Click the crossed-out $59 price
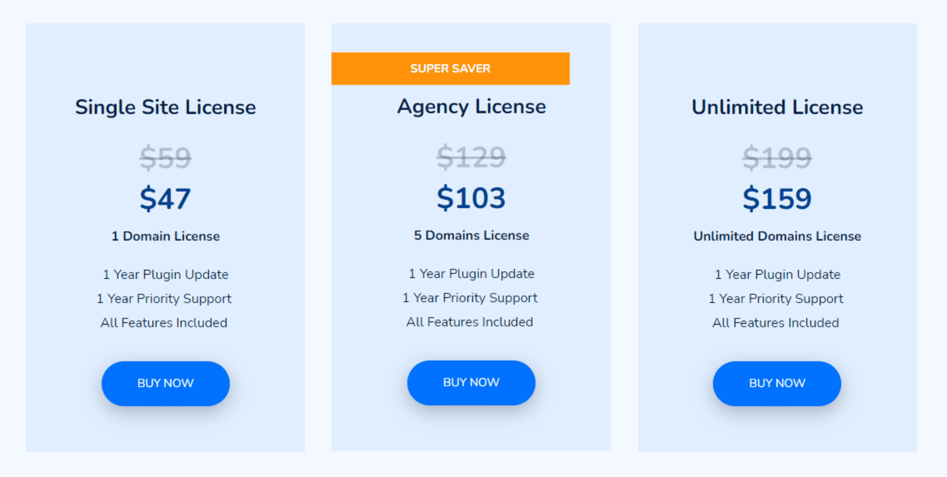This screenshot has height=477, width=947. coord(166,157)
